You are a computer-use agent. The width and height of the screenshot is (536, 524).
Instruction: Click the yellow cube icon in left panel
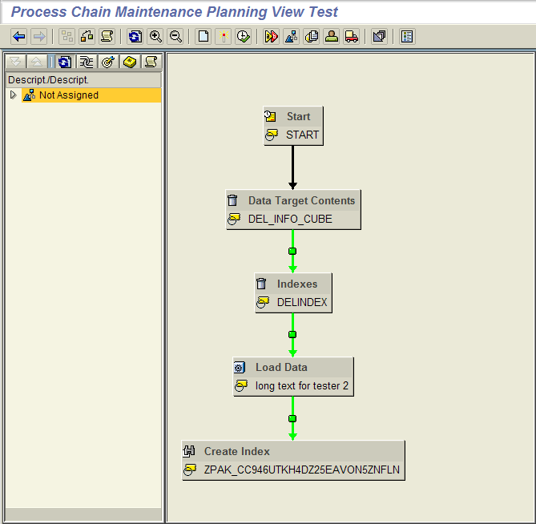pos(130,62)
